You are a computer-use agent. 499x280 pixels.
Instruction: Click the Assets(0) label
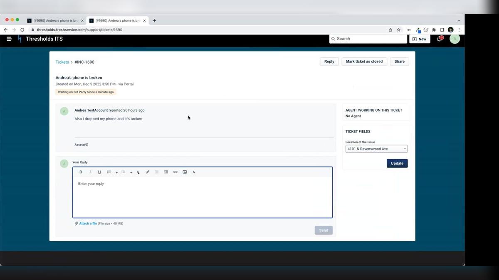click(x=81, y=145)
